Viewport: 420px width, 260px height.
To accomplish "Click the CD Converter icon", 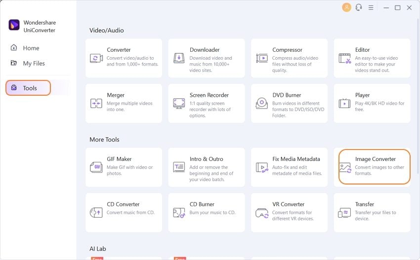I will [x=96, y=213].
